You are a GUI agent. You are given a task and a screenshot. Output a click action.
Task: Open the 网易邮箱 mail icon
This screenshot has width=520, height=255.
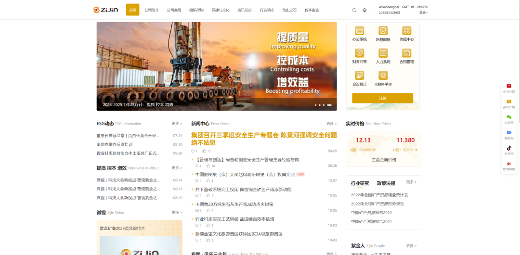[x=383, y=31]
